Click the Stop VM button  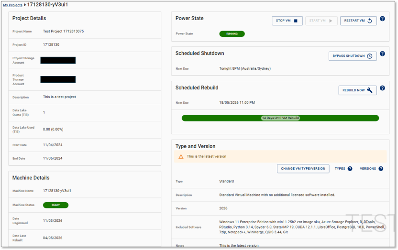pos(287,21)
